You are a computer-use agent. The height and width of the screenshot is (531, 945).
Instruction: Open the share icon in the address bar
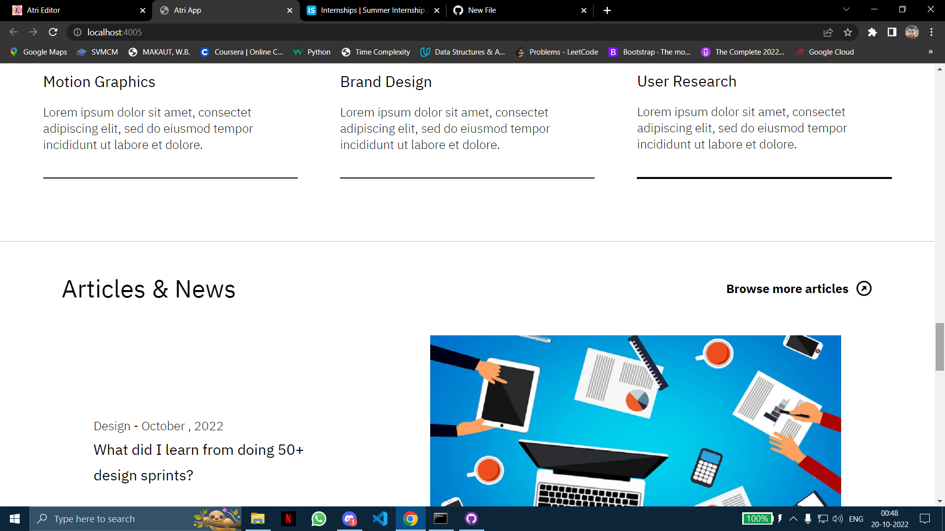[828, 32]
